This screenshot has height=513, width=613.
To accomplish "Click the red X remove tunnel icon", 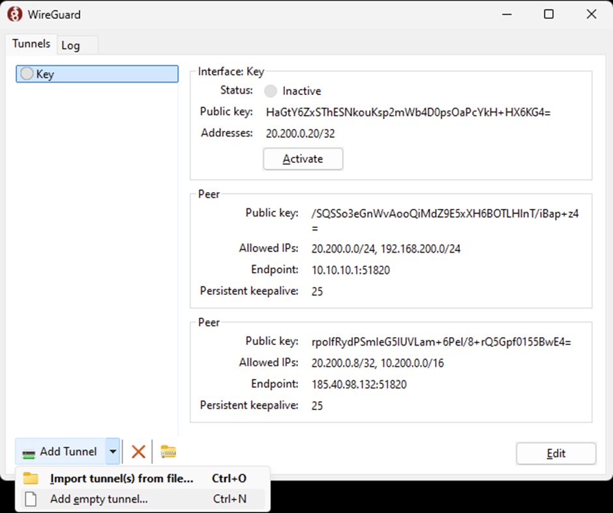I will point(138,452).
